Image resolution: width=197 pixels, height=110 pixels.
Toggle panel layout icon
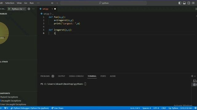[184, 3]
